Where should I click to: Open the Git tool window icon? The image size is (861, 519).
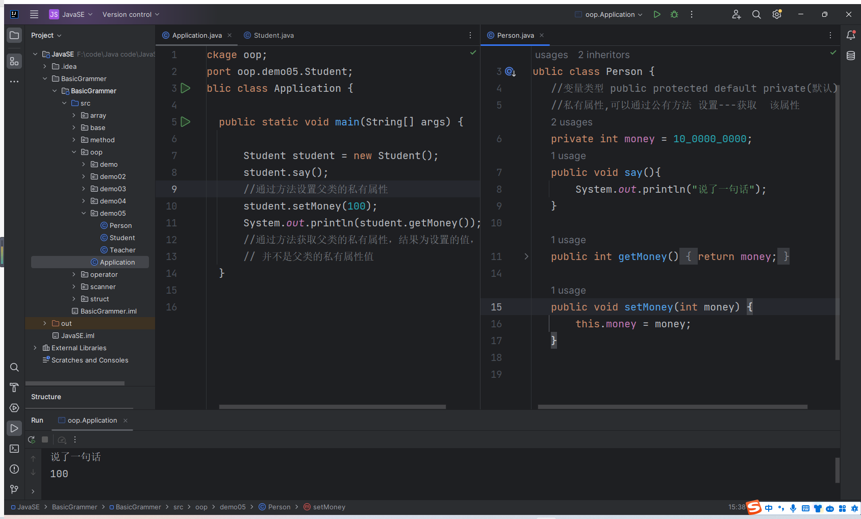(14, 489)
